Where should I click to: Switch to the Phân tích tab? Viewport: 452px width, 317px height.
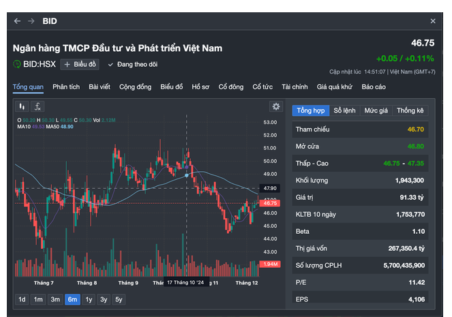point(66,87)
